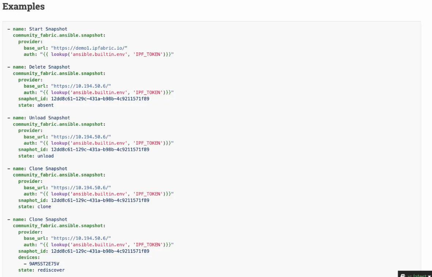Image resolution: width=432 pixels, height=277 pixels.
Task: Click snaphot_id value in Unload Snapshot task
Action: click(100, 149)
